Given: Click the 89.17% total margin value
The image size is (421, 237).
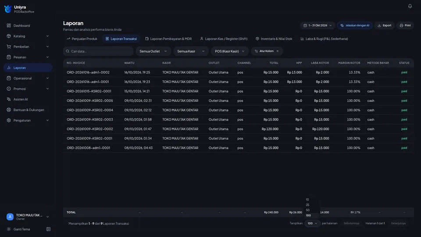Looking at the screenshot, I should pos(355,212).
